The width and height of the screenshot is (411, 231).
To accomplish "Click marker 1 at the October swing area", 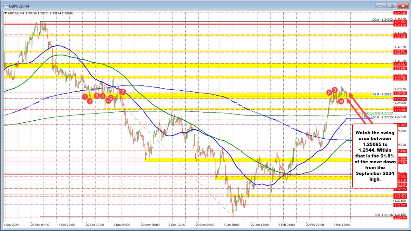I will 85,96.
